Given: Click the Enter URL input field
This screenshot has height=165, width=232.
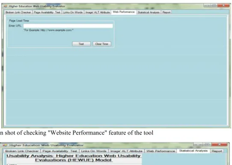Looking at the screenshot, I should (x=68, y=26).
